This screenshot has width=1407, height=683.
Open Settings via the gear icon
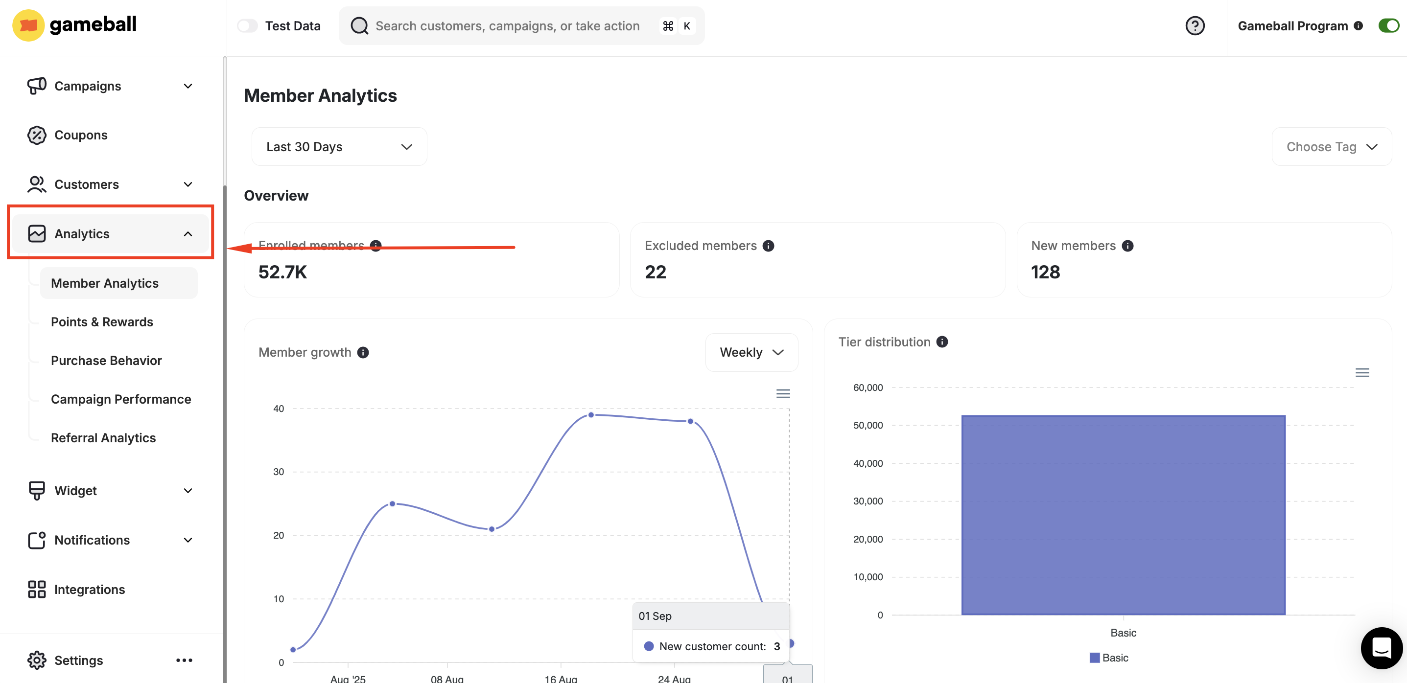click(x=36, y=660)
